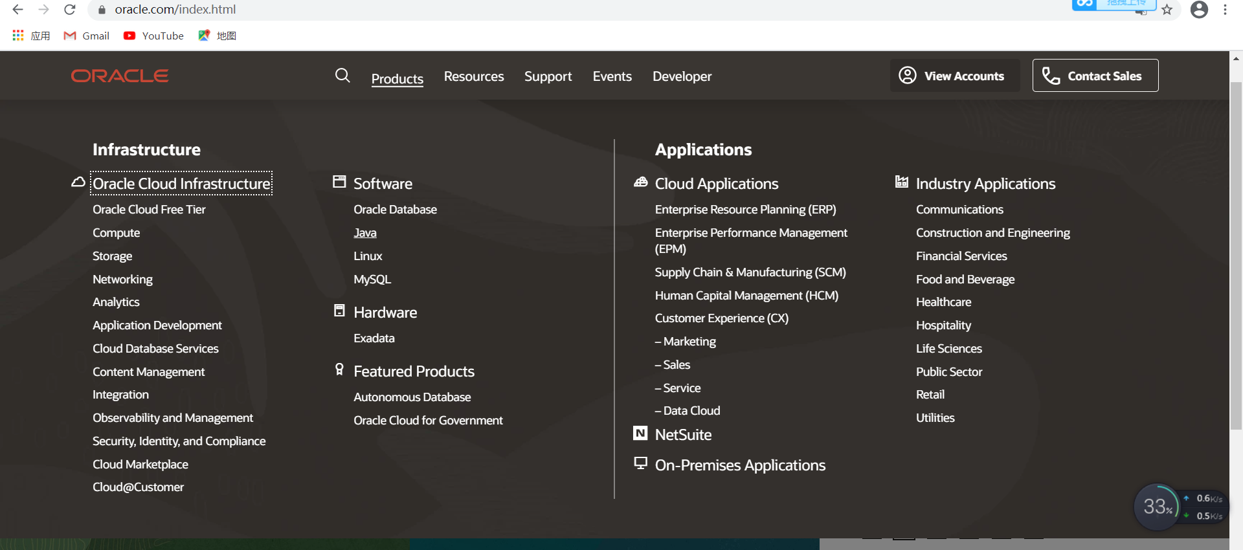Open YouTube bookmark

(x=154, y=36)
